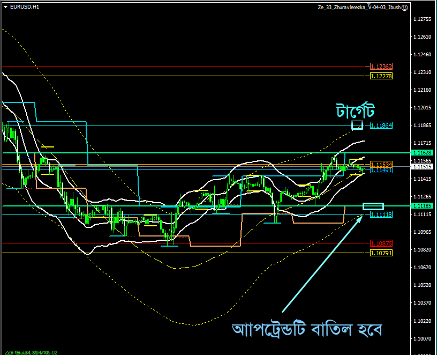Select the yellow 1.12278 price label
The height and width of the screenshot is (355, 437).
tap(381, 76)
